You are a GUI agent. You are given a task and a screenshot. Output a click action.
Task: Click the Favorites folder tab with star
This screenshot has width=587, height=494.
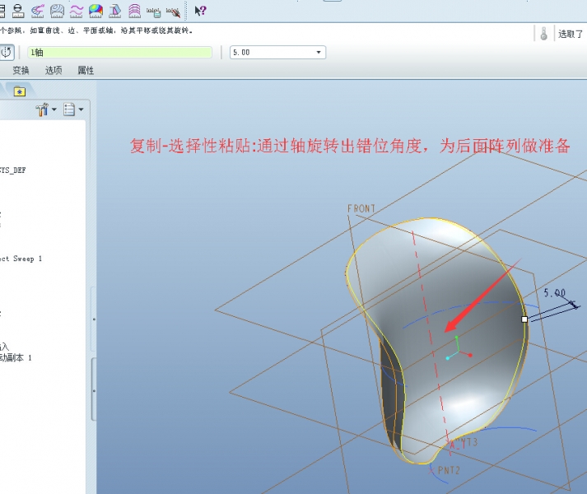[20, 91]
